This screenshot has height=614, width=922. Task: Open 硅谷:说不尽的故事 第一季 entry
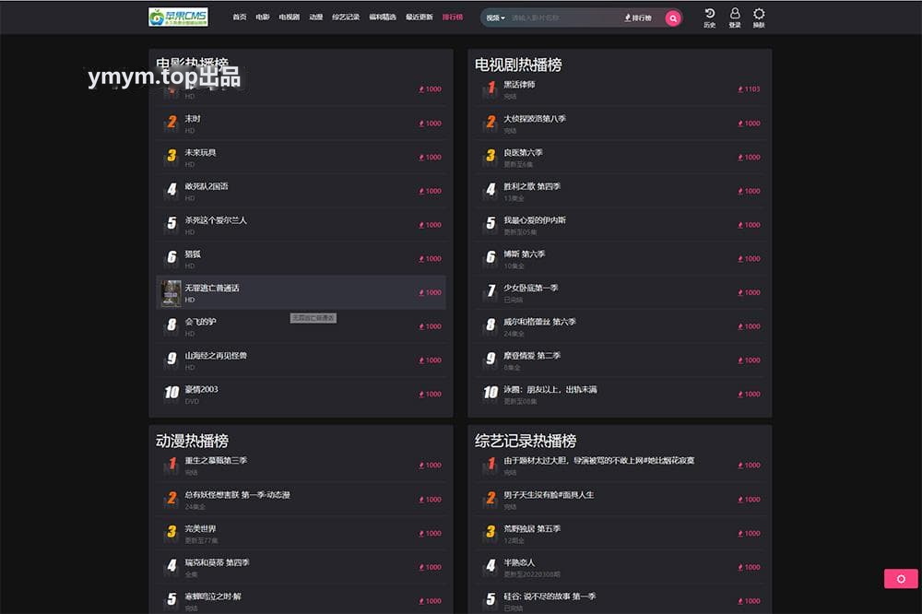(550, 596)
